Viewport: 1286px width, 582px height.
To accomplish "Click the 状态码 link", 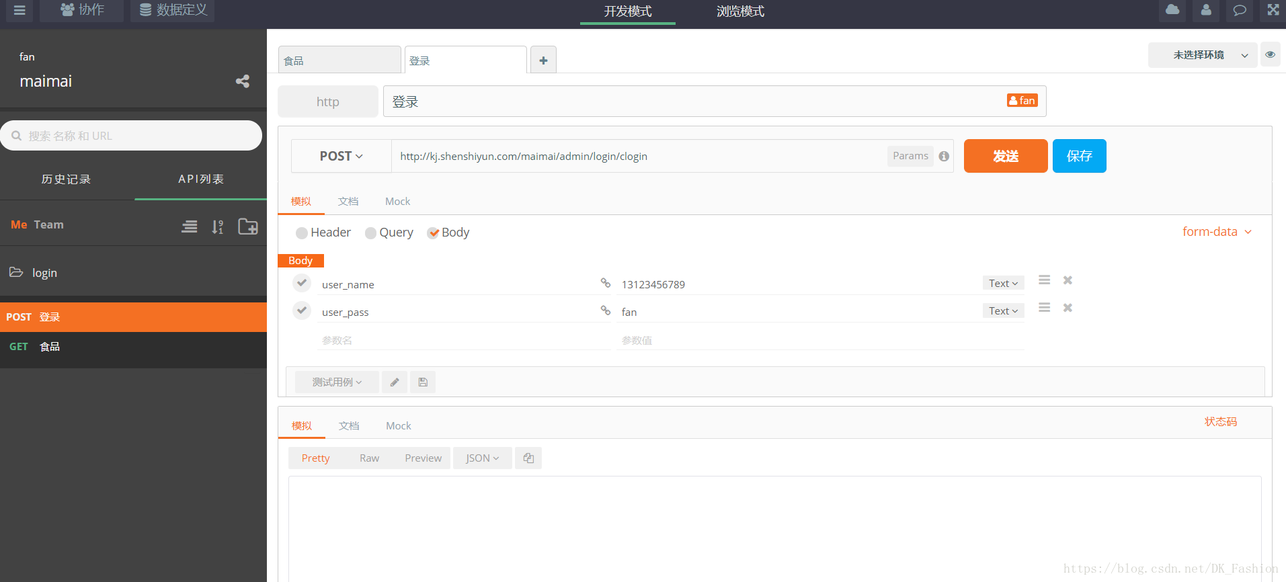I will click(x=1221, y=421).
